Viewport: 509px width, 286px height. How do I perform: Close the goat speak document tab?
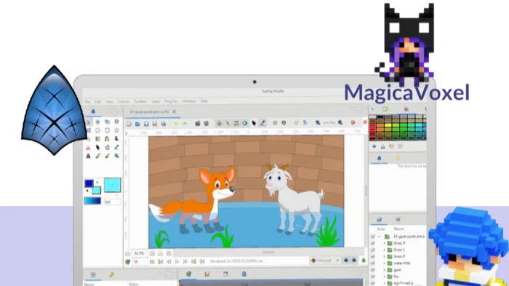pyautogui.click(x=175, y=111)
